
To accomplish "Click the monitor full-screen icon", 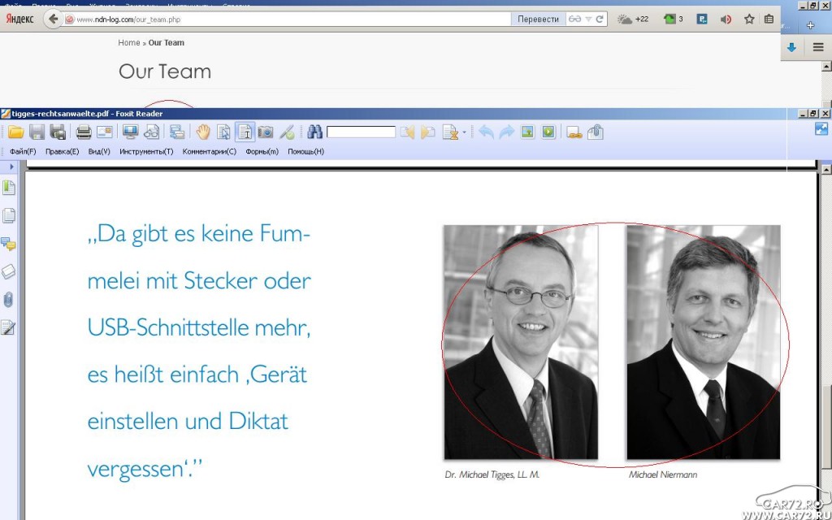I will [130, 132].
